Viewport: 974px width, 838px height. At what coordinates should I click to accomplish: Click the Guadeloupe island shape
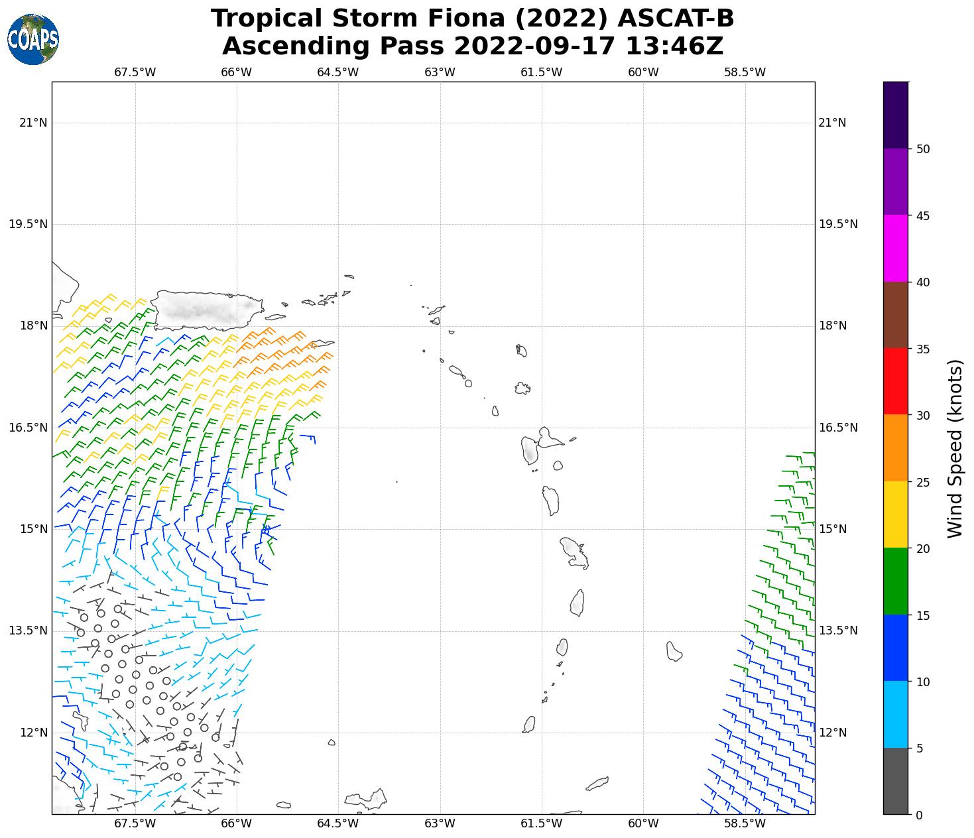[530, 449]
